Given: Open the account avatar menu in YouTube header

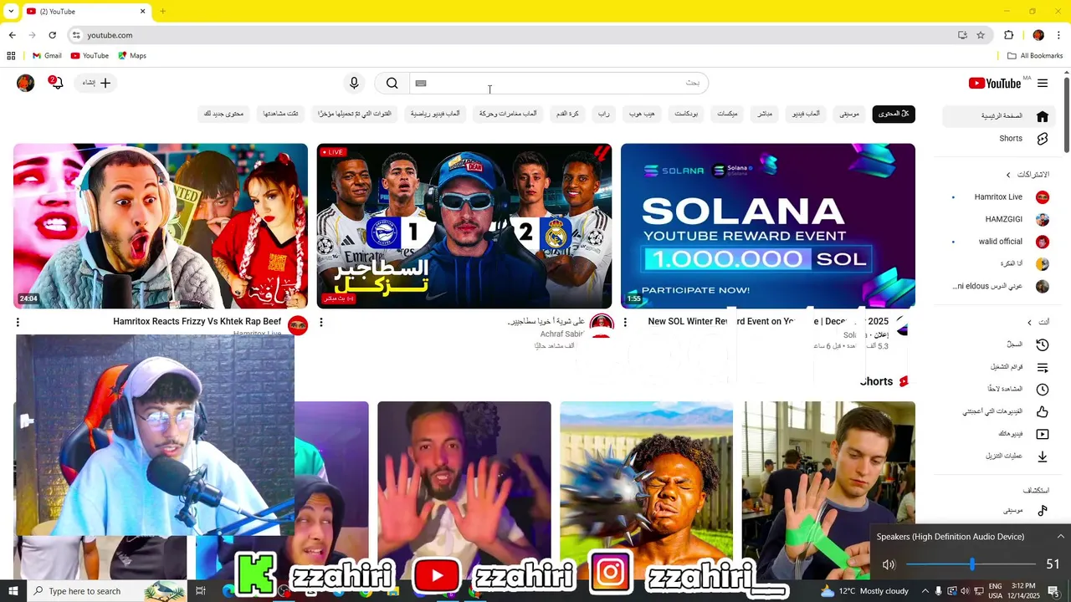Looking at the screenshot, I should point(26,83).
